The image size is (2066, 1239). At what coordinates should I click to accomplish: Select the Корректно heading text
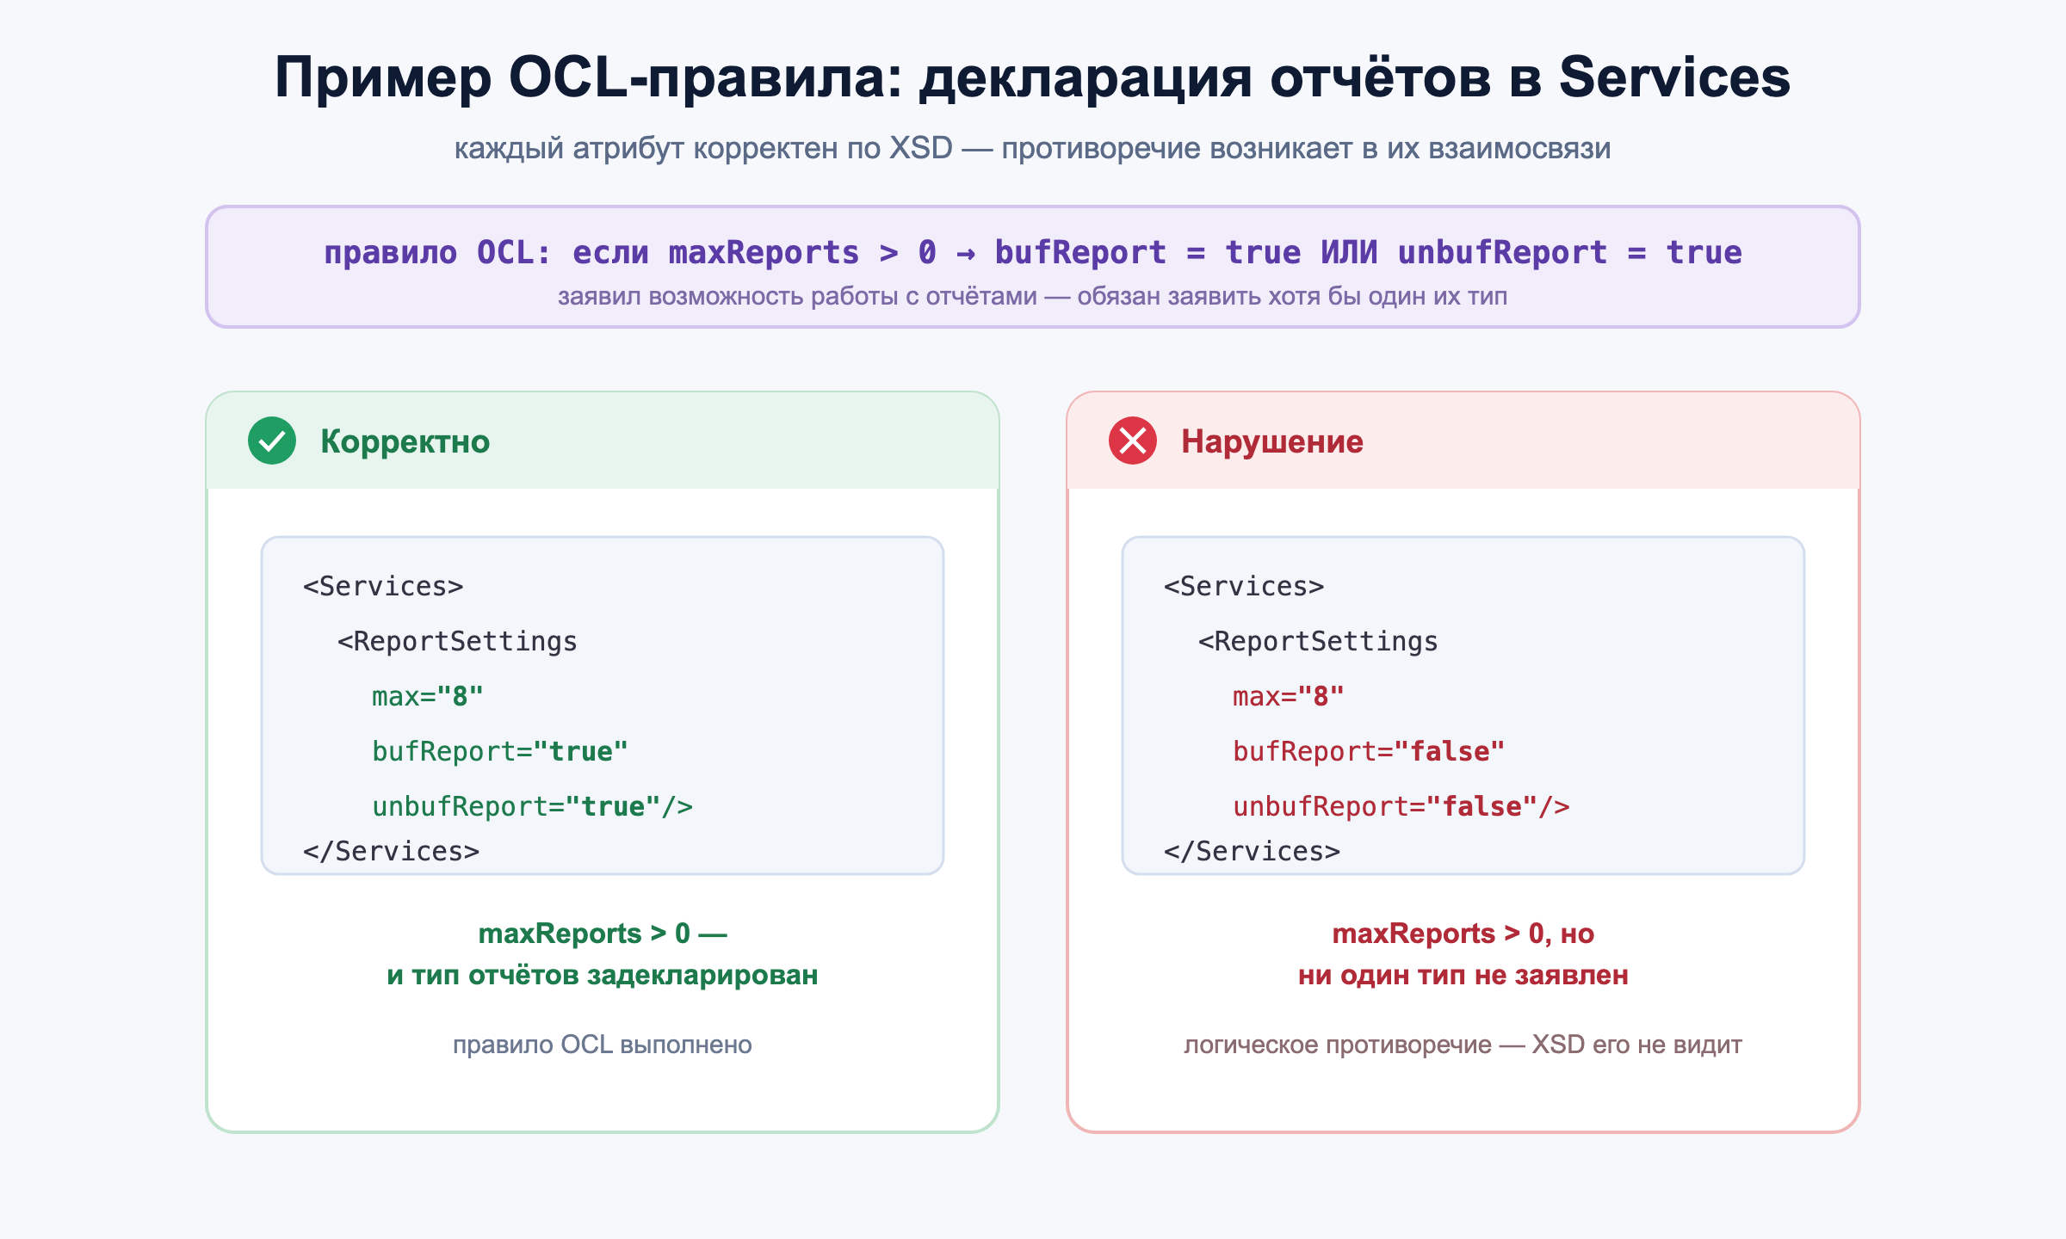(x=405, y=441)
